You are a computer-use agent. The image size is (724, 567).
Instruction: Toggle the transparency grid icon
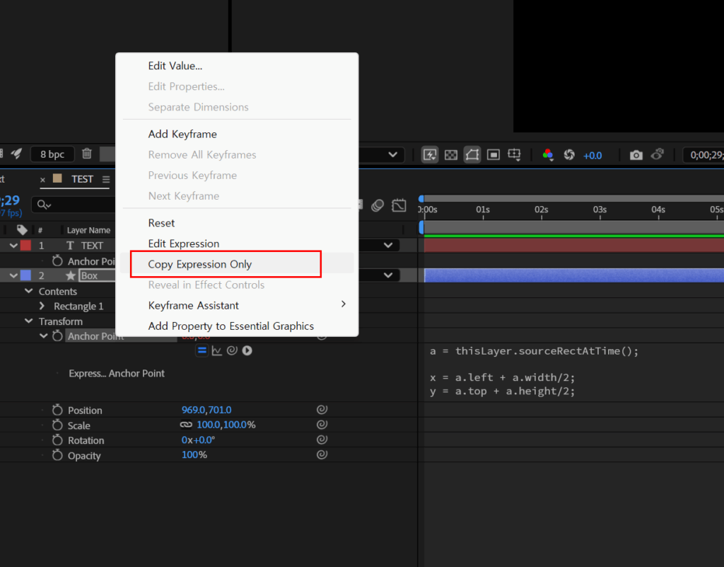tap(450, 155)
